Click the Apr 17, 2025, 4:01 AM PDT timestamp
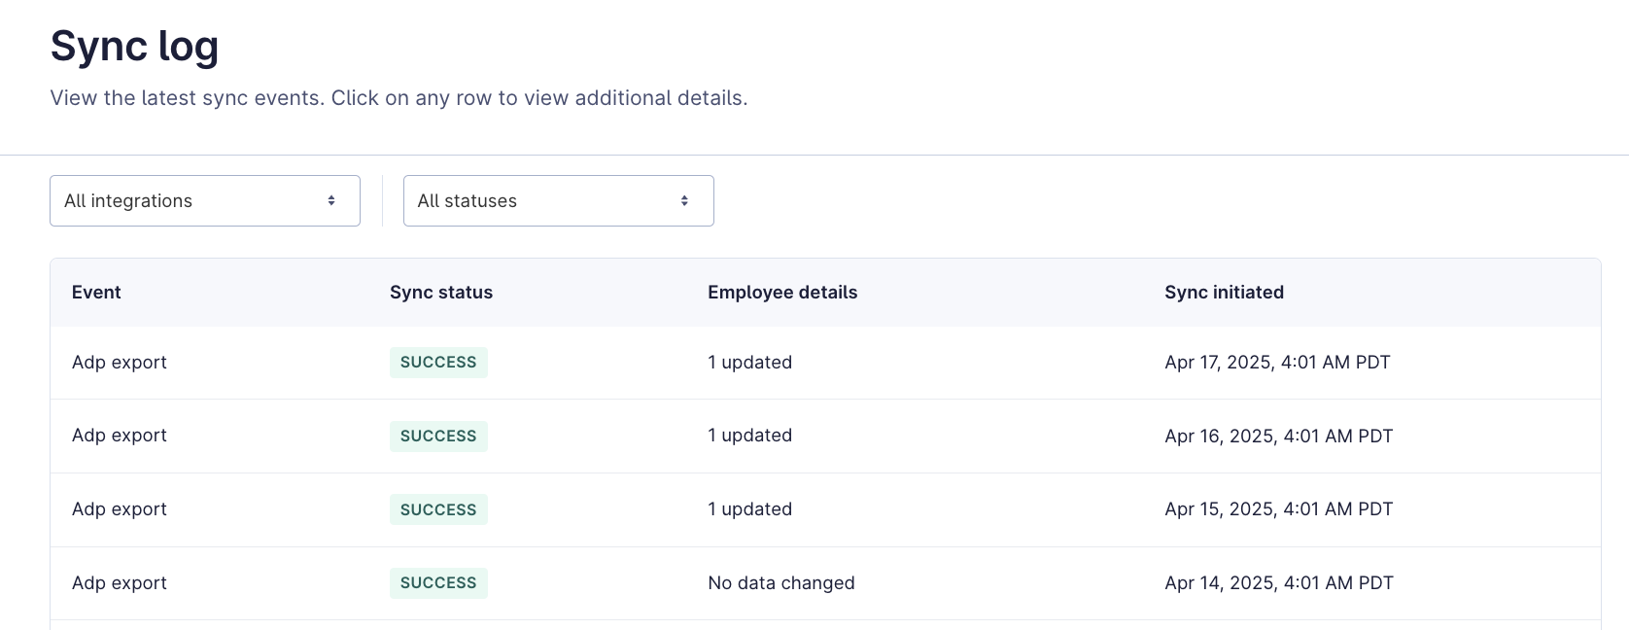This screenshot has width=1629, height=630. [x=1277, y=363]
